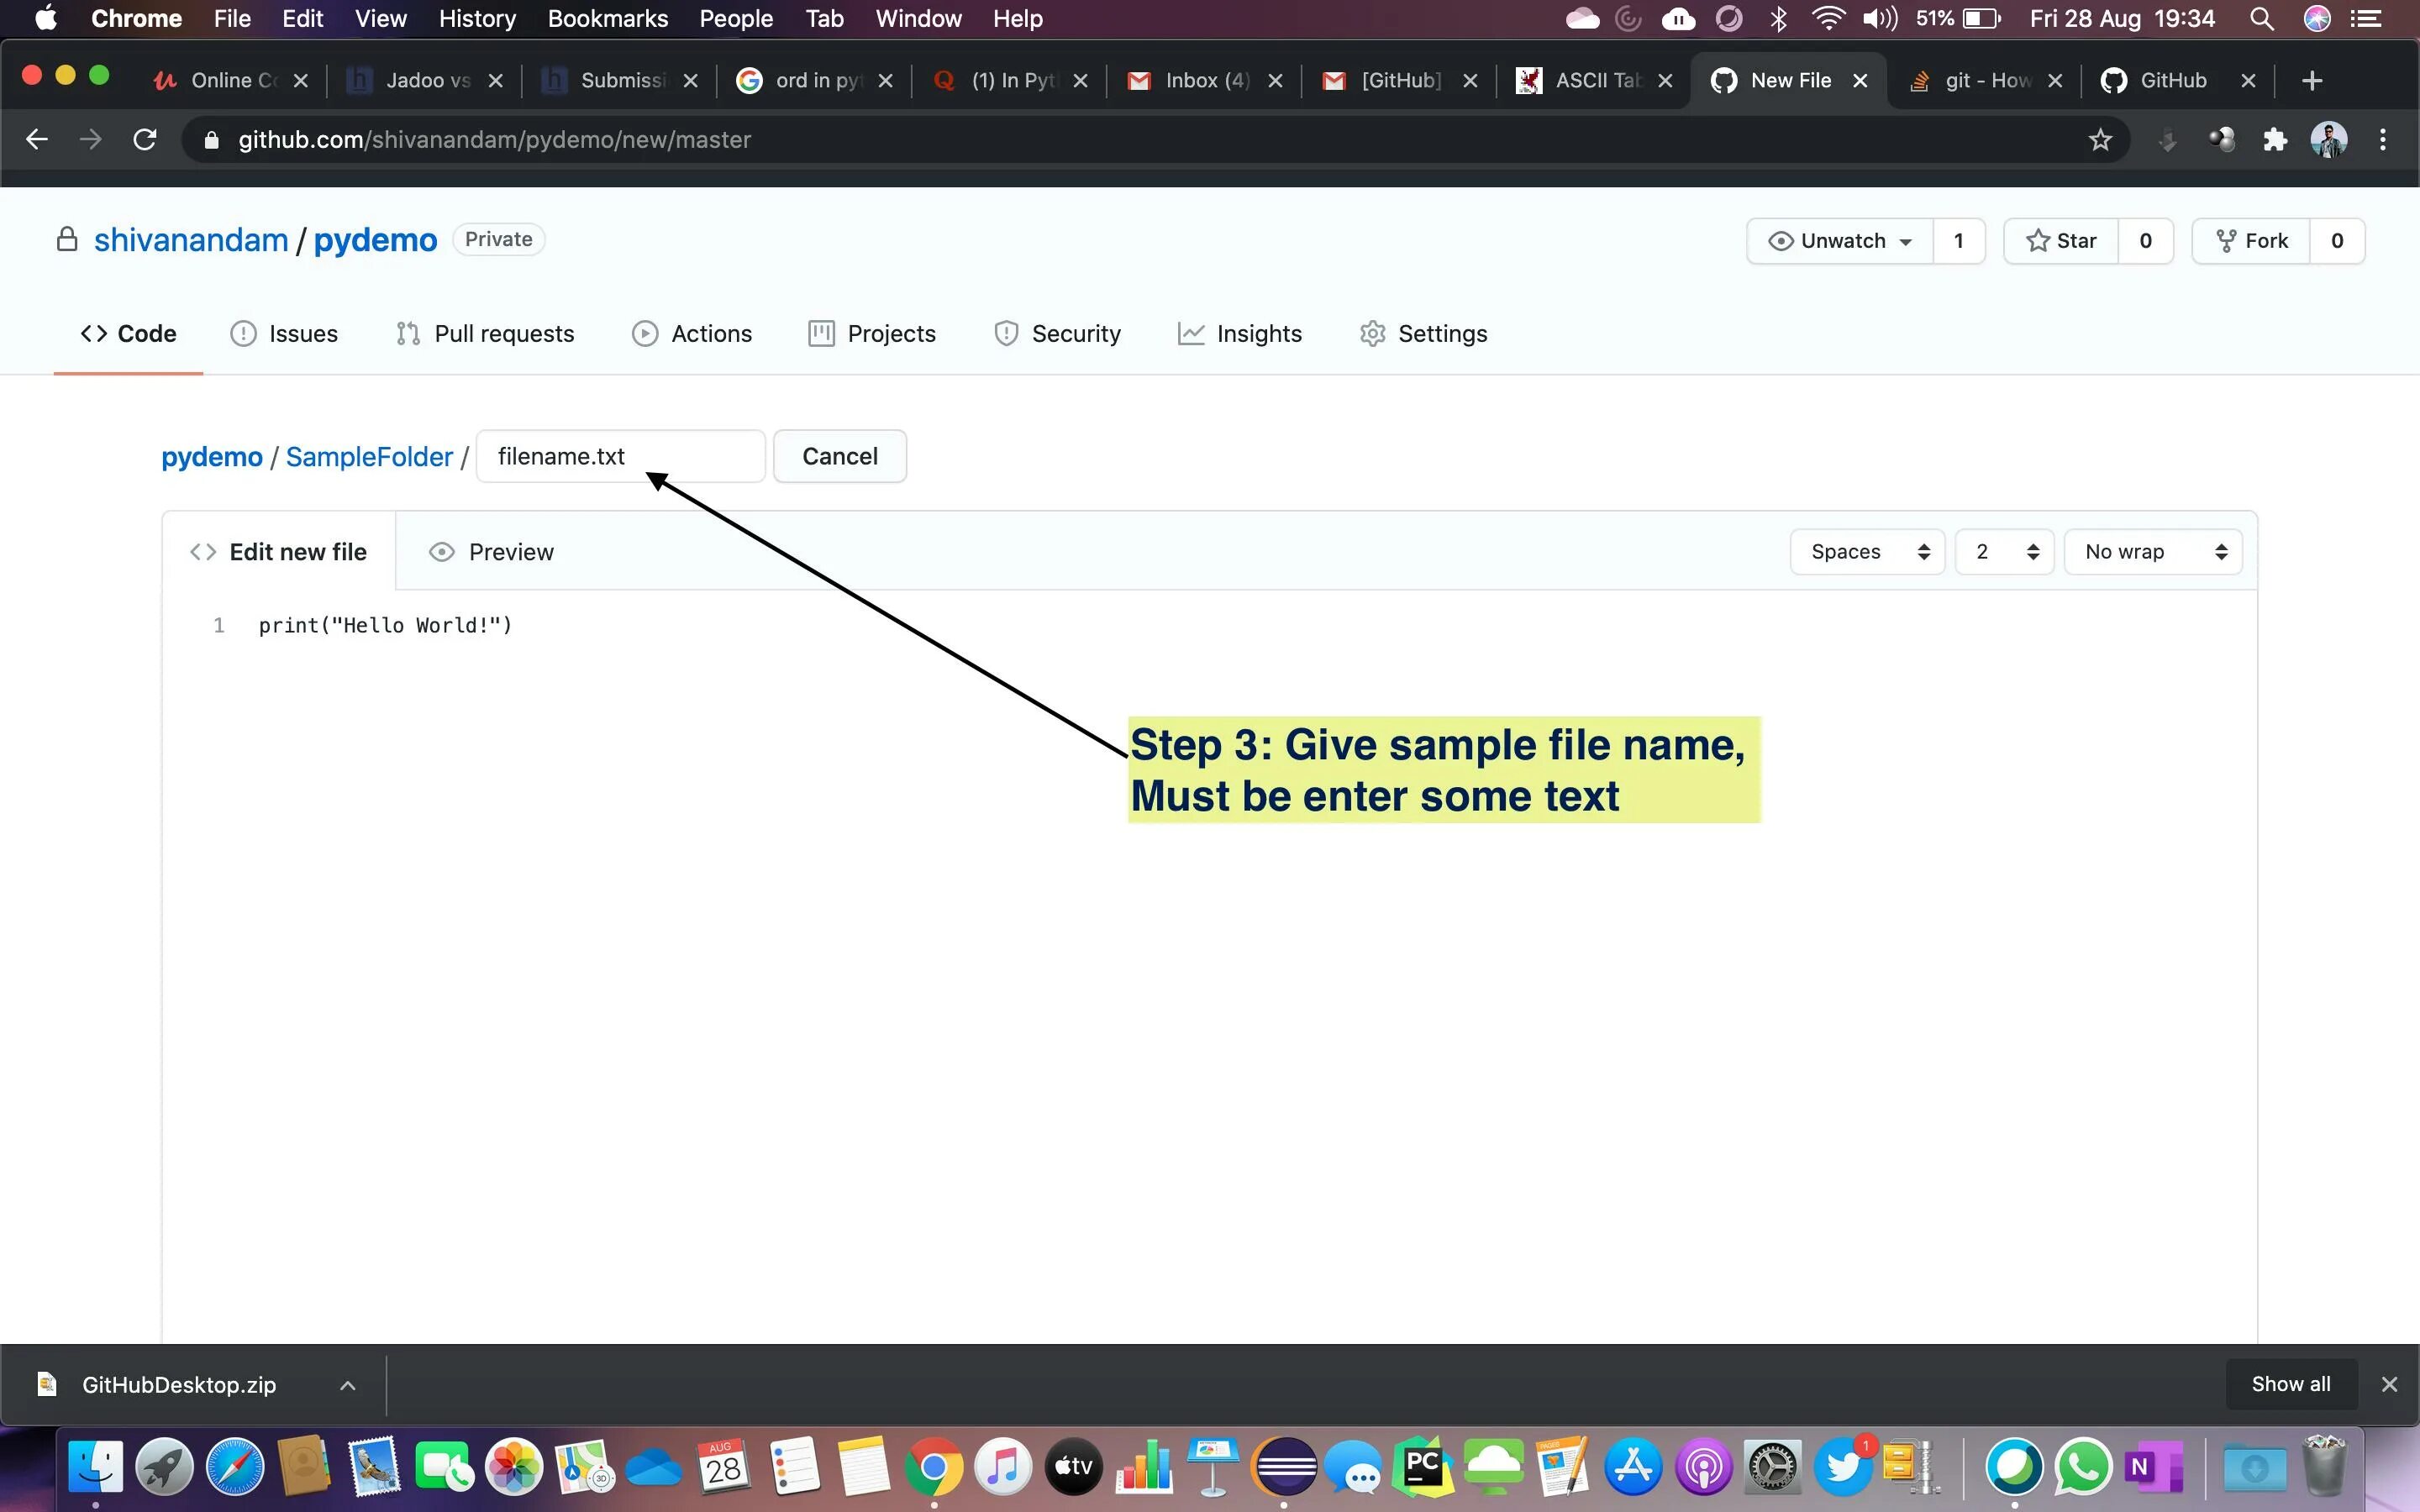Open Spotlight search in menu bar
Viewport: 2420px width, 1512px height.
[2262, 19]
